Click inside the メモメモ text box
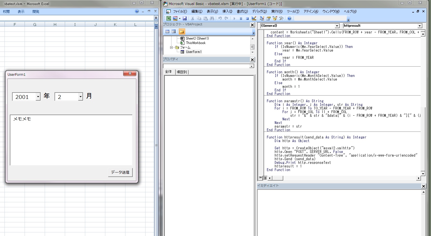Viewport: 431px width, 236px height. [71, 140]
